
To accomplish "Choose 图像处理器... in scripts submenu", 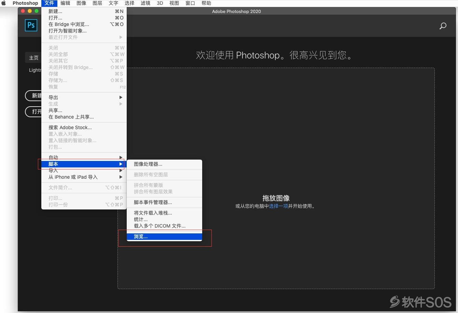I will [x=164, y=164].
